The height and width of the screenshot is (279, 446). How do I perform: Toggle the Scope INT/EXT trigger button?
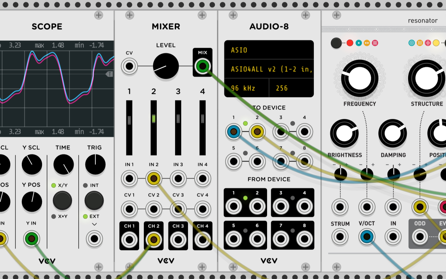(94, 201)
